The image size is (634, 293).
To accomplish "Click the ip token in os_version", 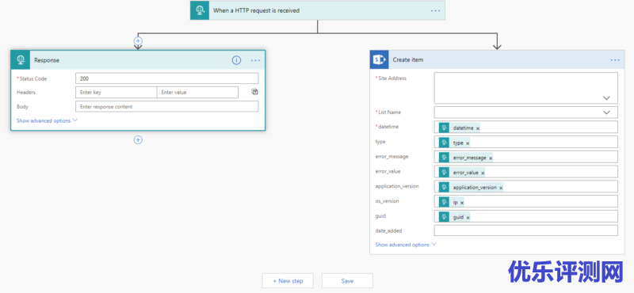I will (x=452, y=203).
